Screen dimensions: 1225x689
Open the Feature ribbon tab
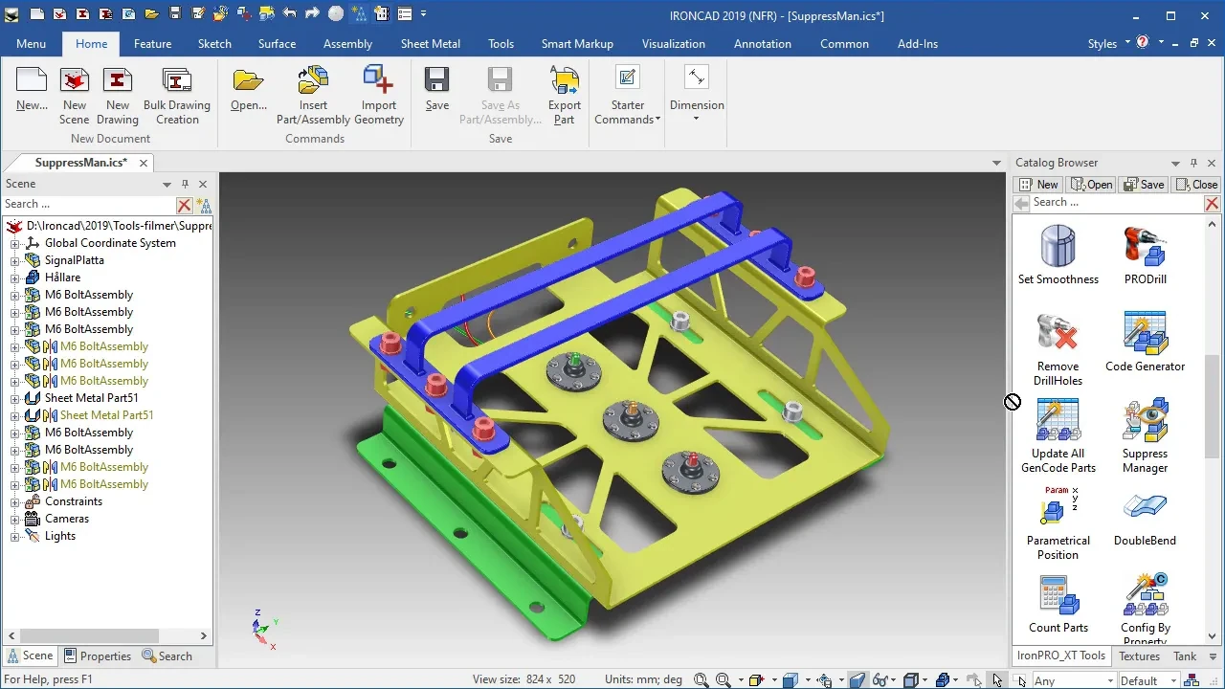click(x=152, y=44)
